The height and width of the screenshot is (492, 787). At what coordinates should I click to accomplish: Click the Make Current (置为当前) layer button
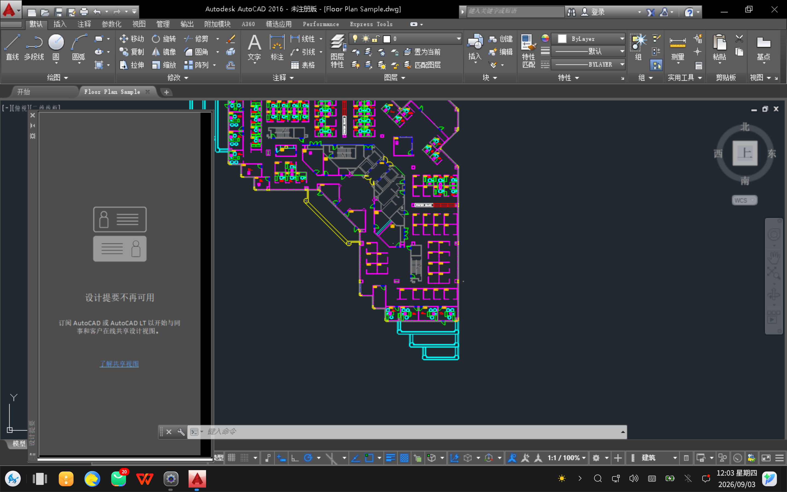tap(422, 52)
